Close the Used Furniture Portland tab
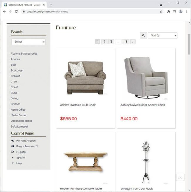This screenshot has height=192, width=191. 43,5
